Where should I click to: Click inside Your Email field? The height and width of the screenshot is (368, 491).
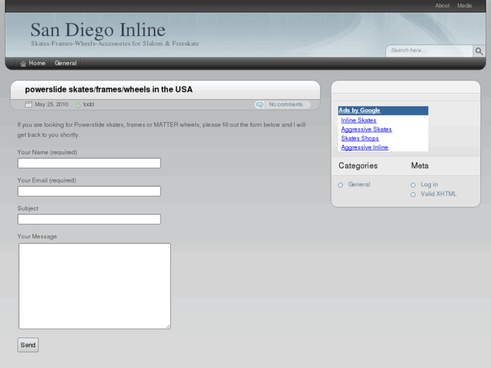89,191
